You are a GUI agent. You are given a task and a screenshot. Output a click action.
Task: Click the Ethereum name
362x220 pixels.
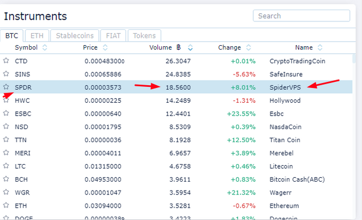(284, 205)
